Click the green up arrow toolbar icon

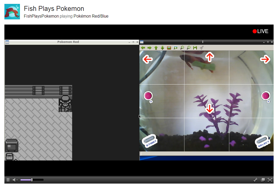click(156, 48)
